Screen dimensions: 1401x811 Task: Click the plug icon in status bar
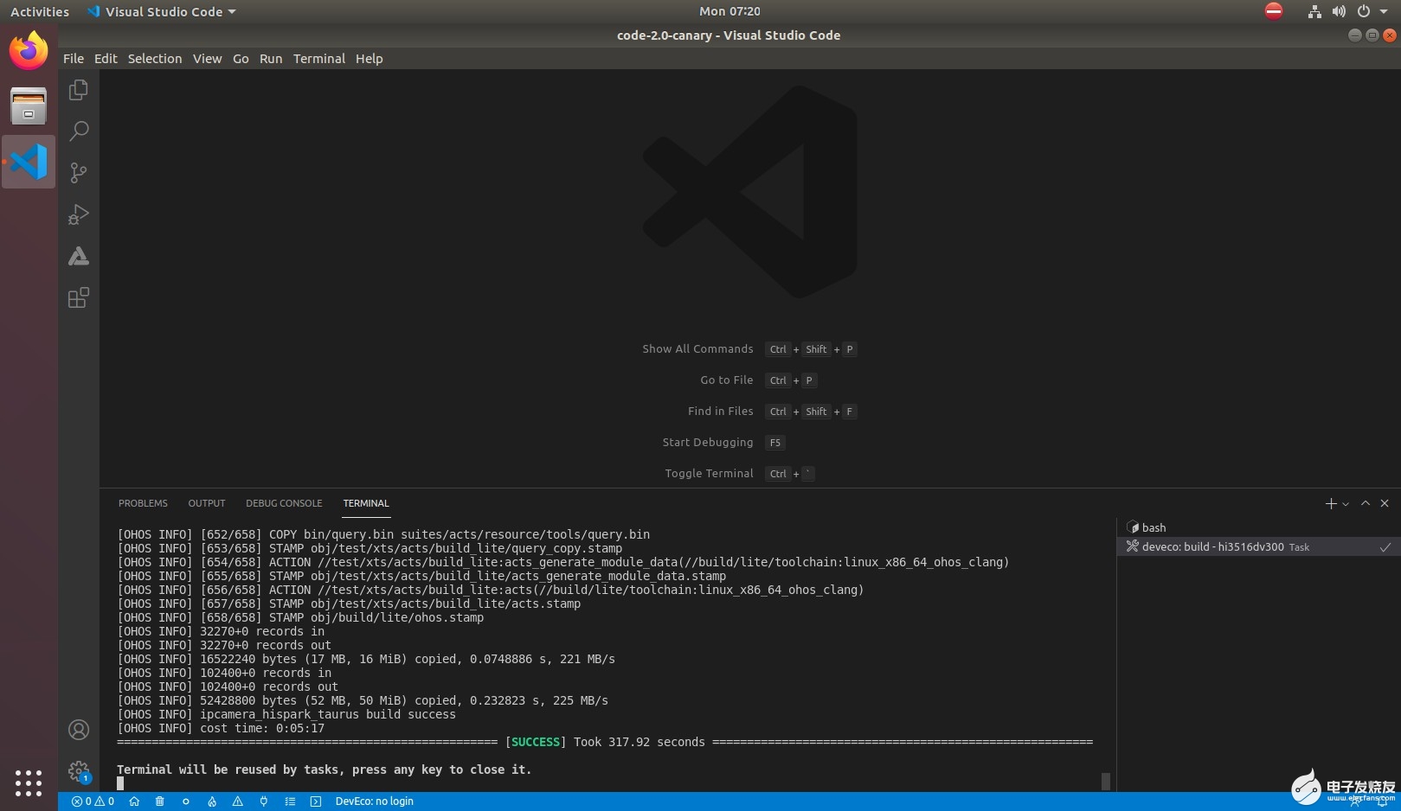coord(264,801)
